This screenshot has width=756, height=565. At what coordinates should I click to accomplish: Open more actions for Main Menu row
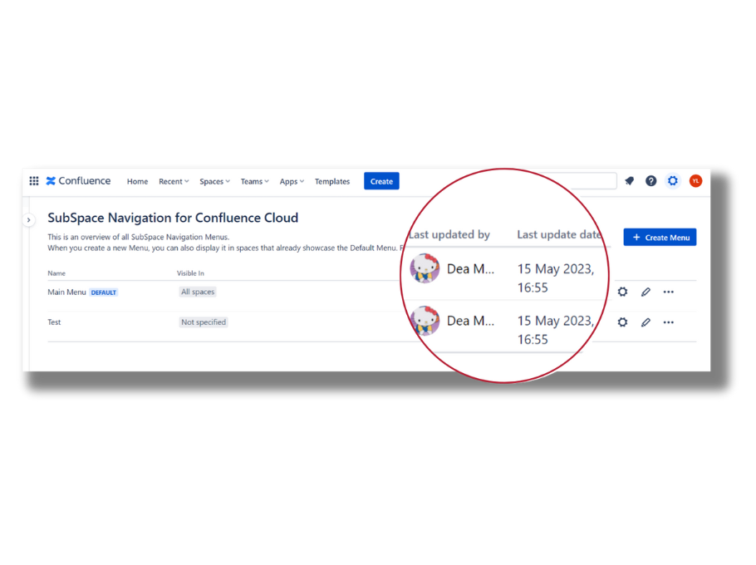coord(668,292)
